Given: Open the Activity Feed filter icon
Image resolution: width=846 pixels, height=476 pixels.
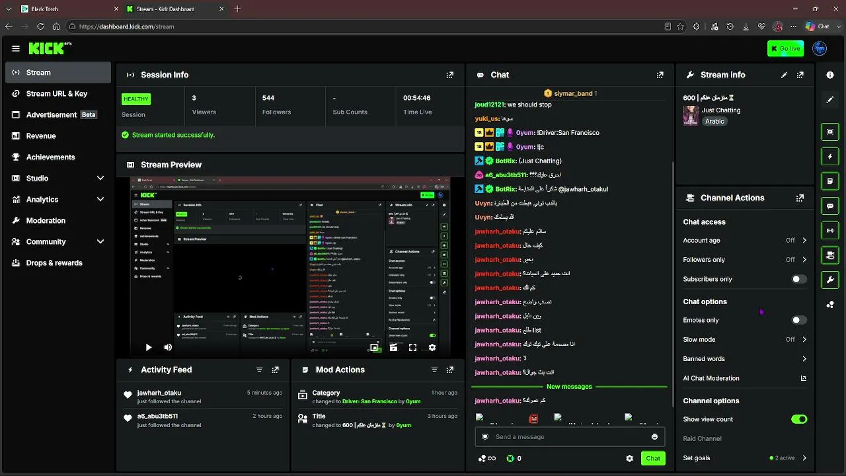Looking at the screenshot, I should click(x=259, y=370).
